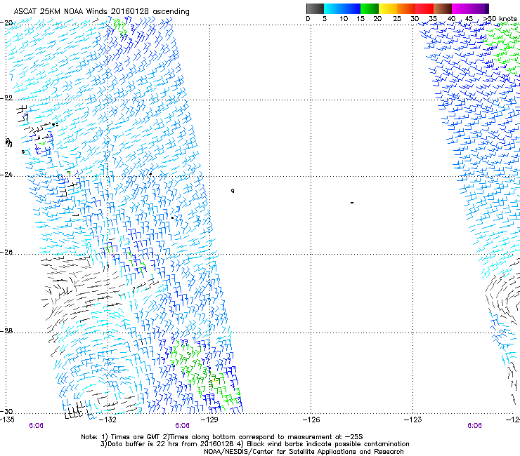520x456 pixels.
Task: Click the small island marker east of -129
Action: click(x=233, y=191)
